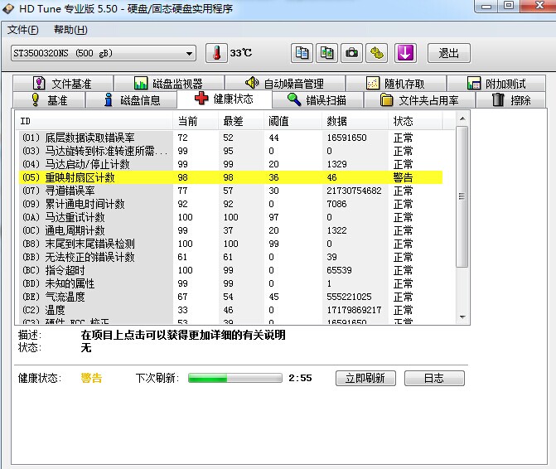Click the thermometer temperature icon
This screenshot has height=469, width=556.
click(216, 53)
